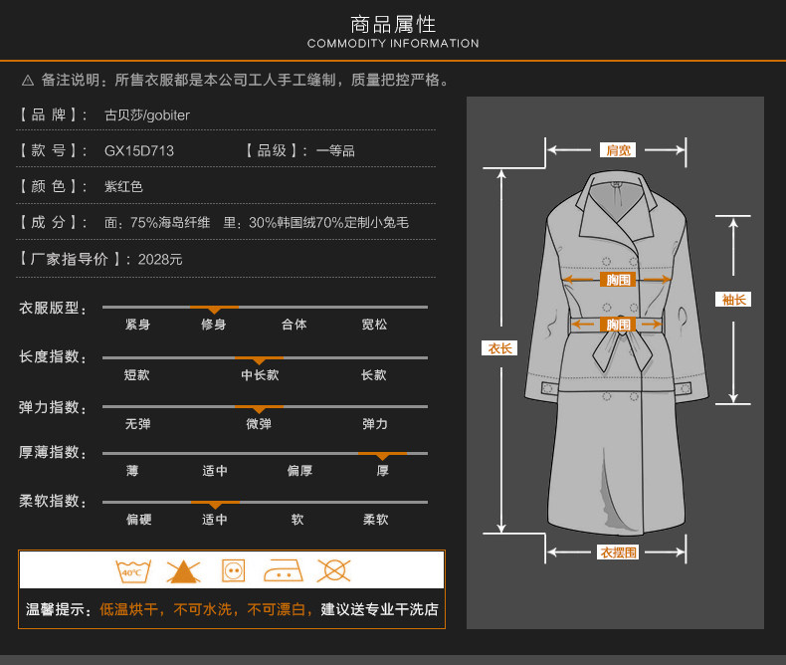Click the warning triangle beside 备注说明
The width and height of the screenshot is (786, 665).
coord(28,80)
